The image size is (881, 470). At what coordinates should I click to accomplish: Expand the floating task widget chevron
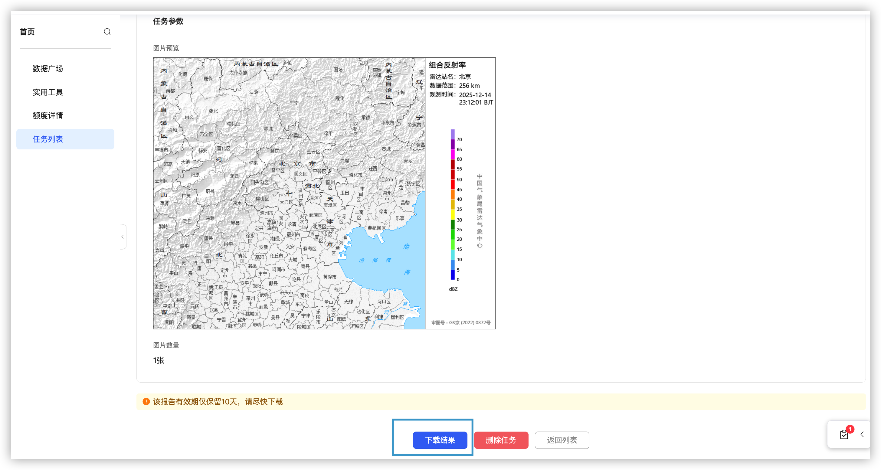(x=862, y=434)
